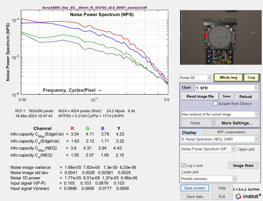Click the value 6.96e-06 in the table
The height and width of the screenshot is (201, 263).
129,178
